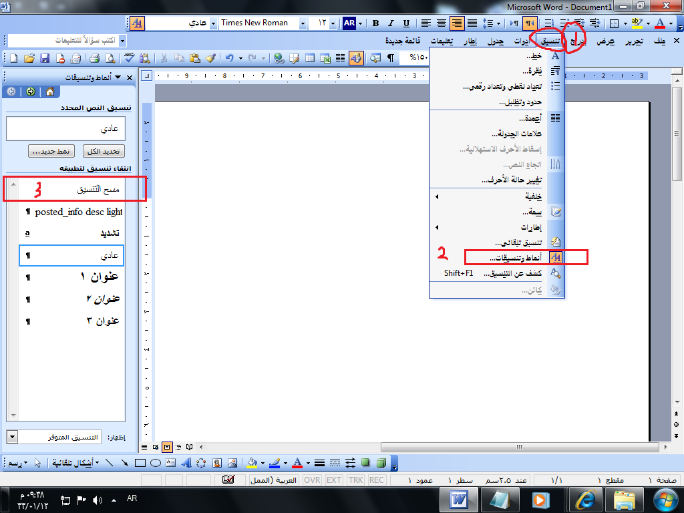684x513 pixels.
Task: Save the document with the floppy icon
Action: (x=45, y=58)
